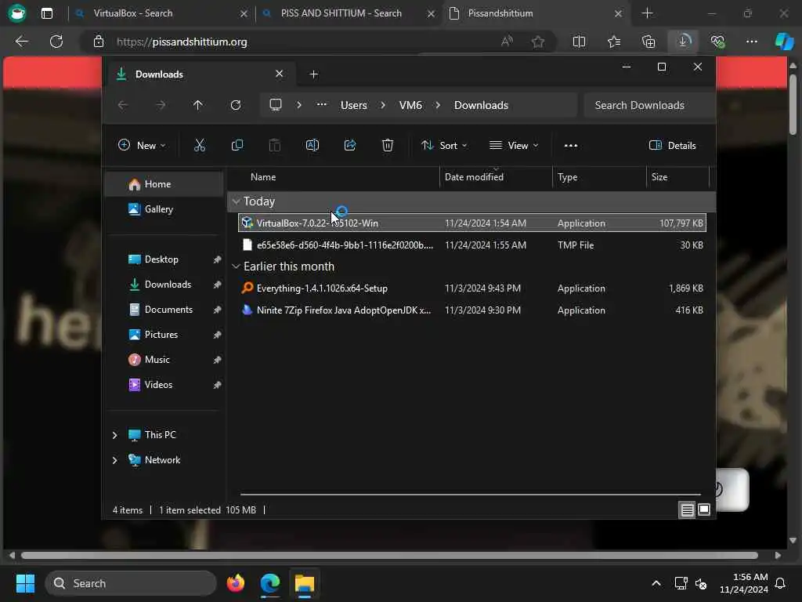Expand the Network tree node
The height and width of the screenshot is (602, 802).
(x=114, y=460)
